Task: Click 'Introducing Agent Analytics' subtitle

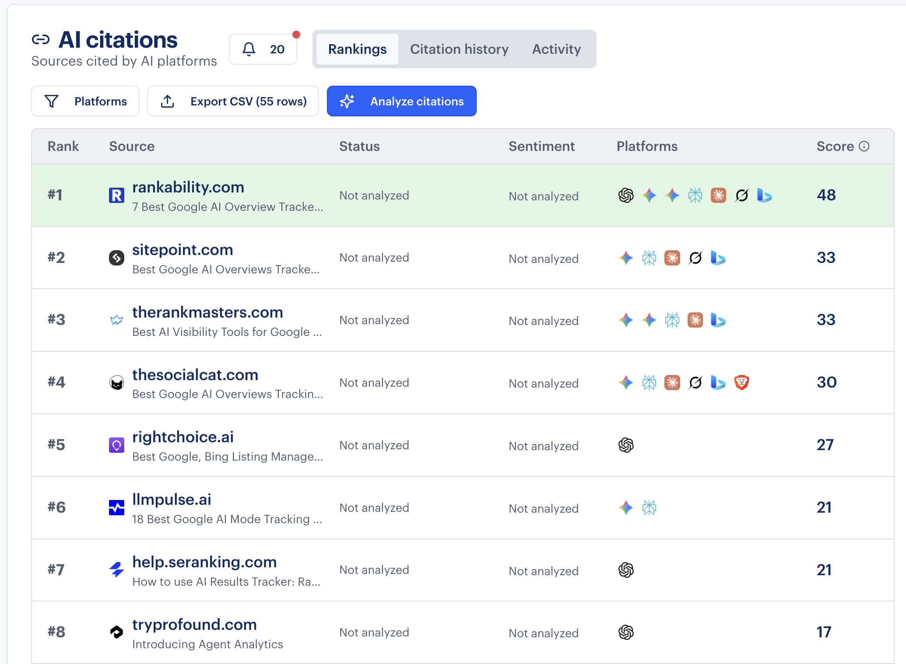Action: pyautogui.click(x=207, y=644)
